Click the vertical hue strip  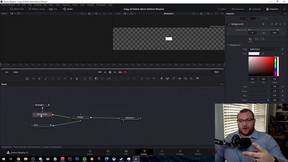coord(275,66)
